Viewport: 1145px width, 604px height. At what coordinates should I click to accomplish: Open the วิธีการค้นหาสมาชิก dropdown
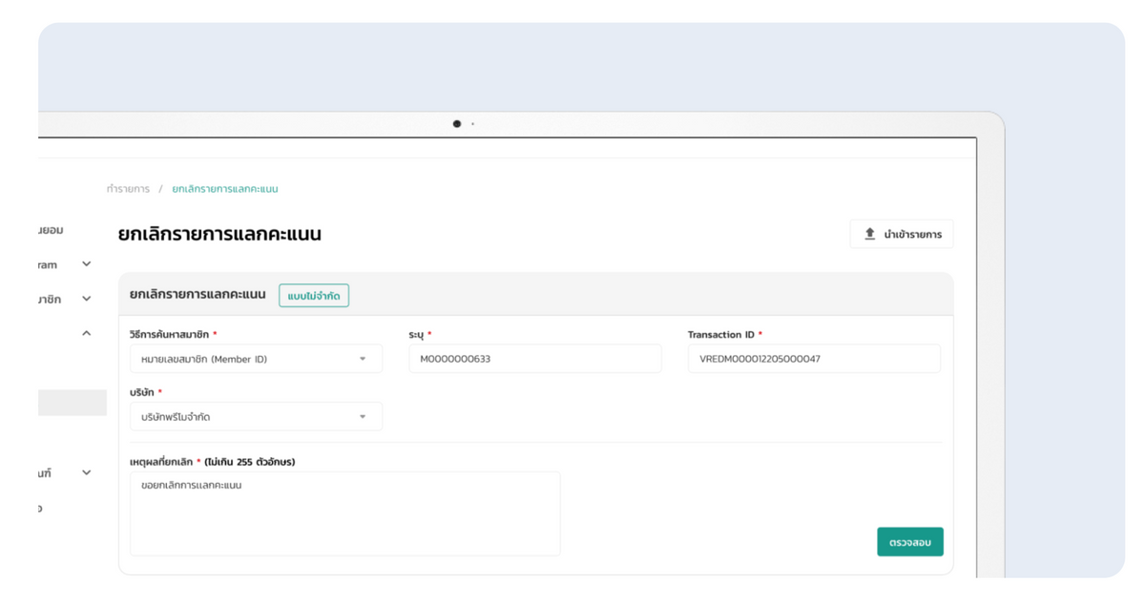(255, 359)
